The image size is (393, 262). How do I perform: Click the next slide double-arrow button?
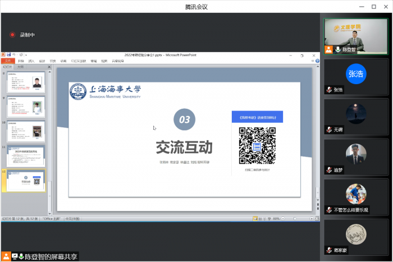coord(318,208)
